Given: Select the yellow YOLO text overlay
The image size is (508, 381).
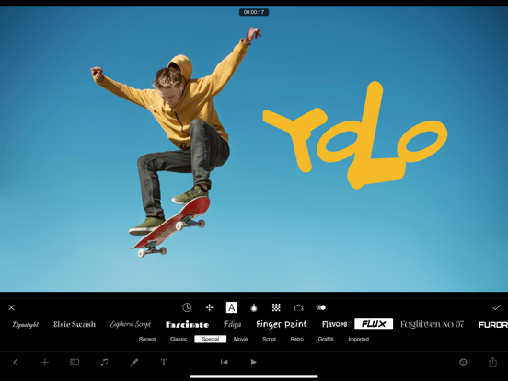Looking at the screenshot, I should pyautogui.click(x=355, y=135).
